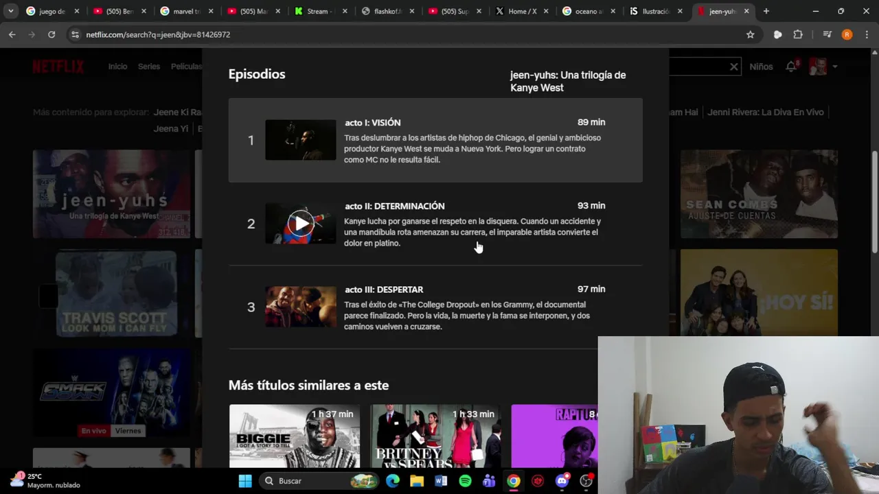This screenshot has width=879, height=494.
Task: Open episode 3 thumbnail acto III: DESPERTAR
Action: click(x=301, y=307)
